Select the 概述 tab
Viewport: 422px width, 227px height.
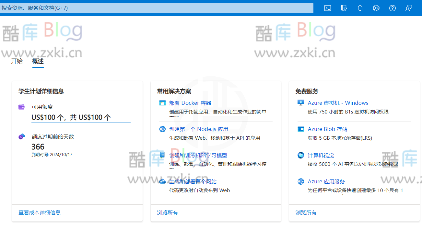click(38, 61)
